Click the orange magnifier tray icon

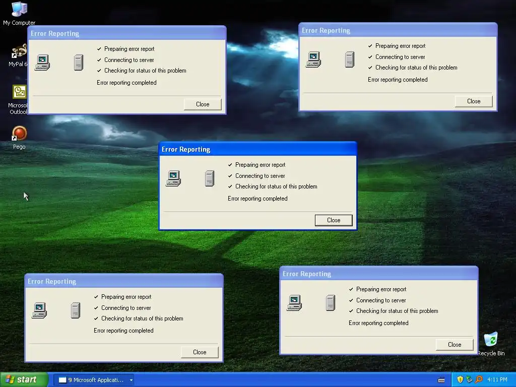[479, 379]
